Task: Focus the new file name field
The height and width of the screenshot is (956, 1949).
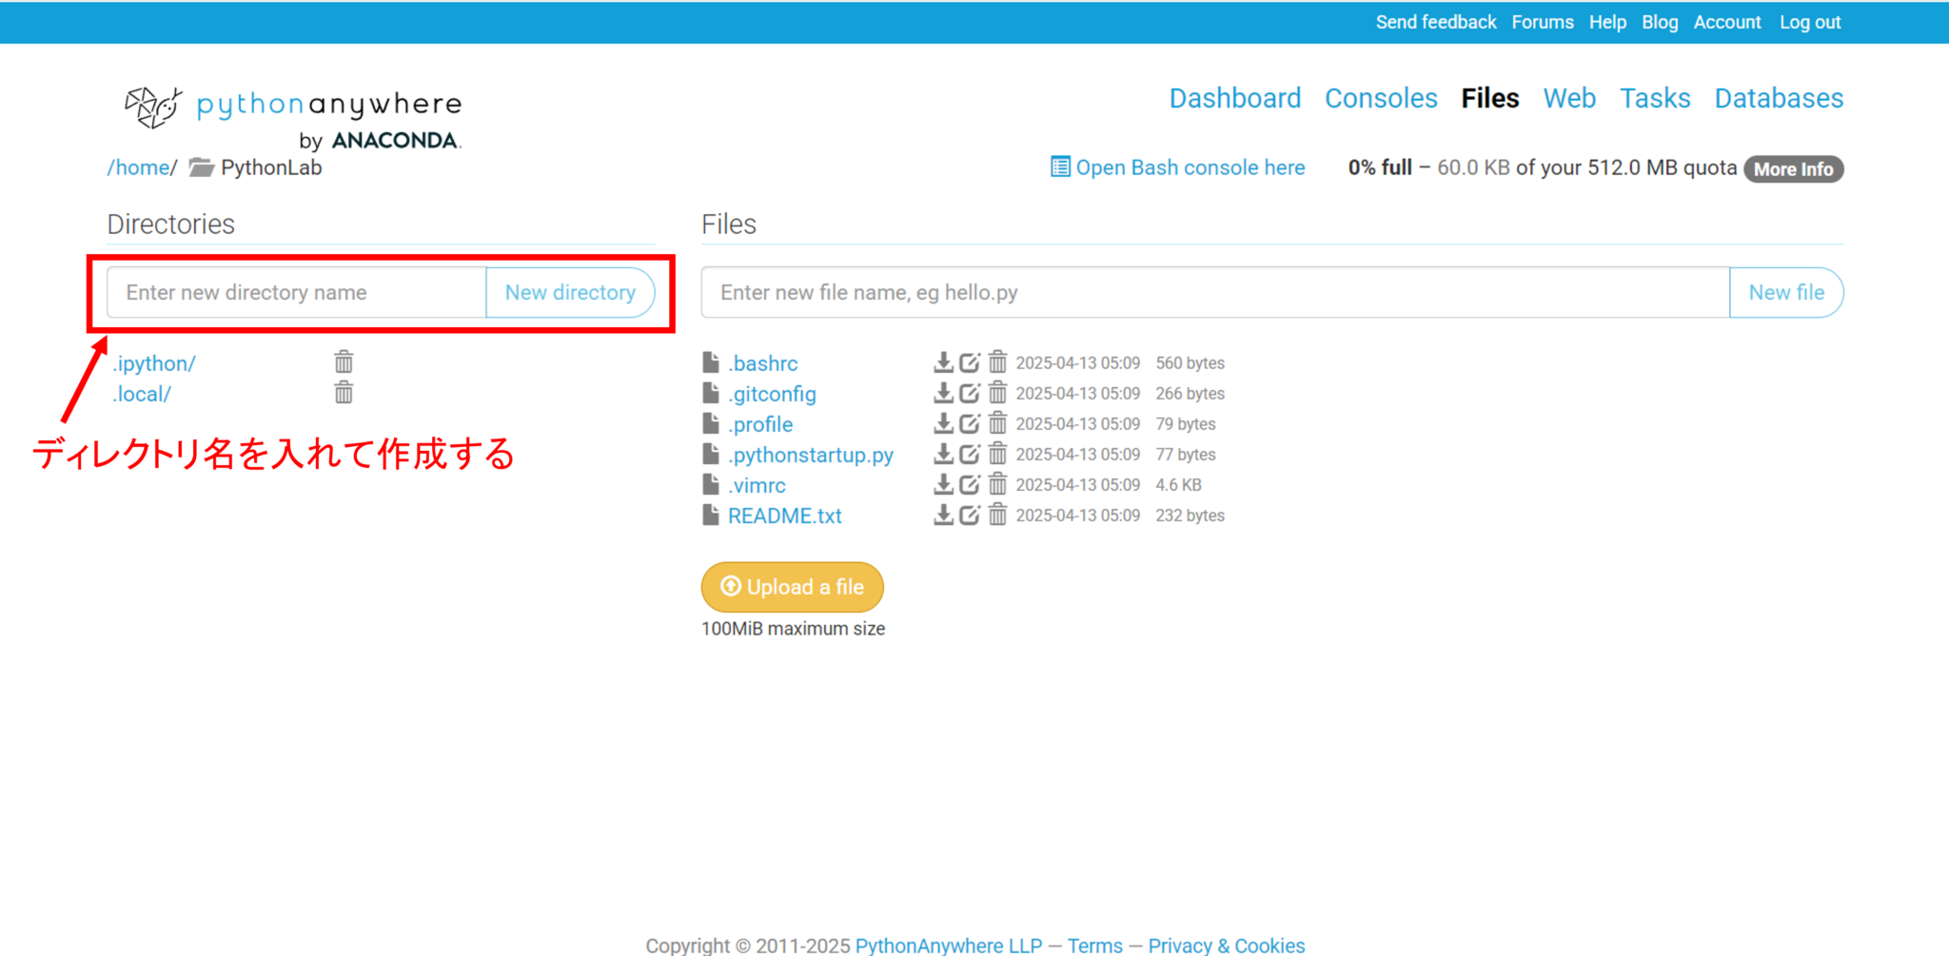Action: pyautogui.click(x=1214, y=293)
